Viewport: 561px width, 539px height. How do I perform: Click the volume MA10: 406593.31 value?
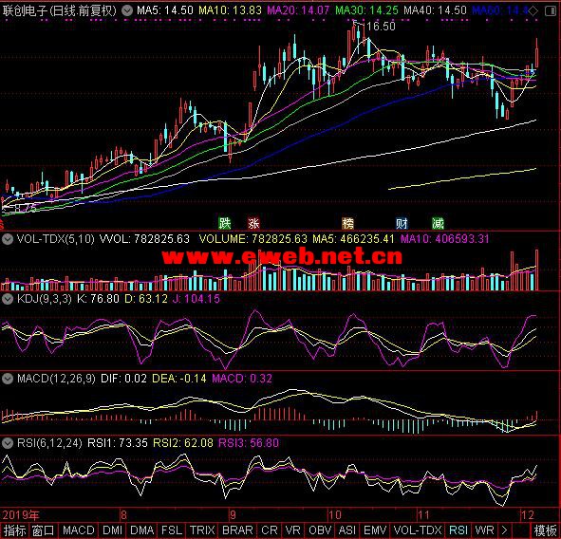pos(444,239)
